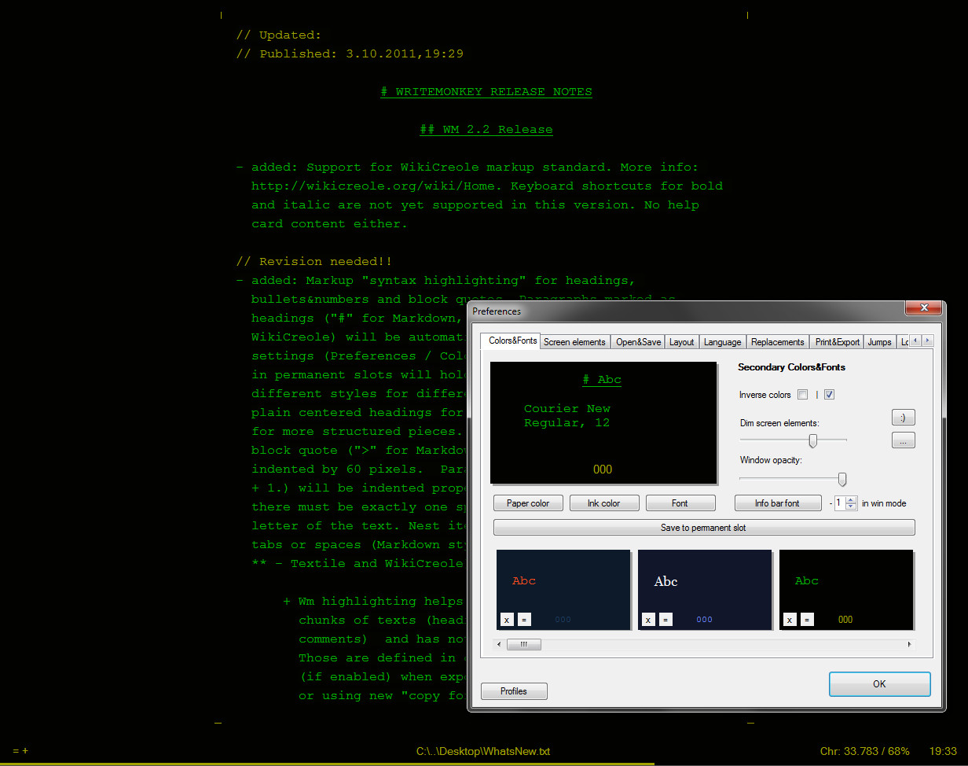This screenshot has width=968, height=766.
Task: Remove the white Abc slot using x
Action: click(648, 620)
